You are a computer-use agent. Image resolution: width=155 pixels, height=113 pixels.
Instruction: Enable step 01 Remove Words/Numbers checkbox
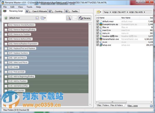click(6, 25)
